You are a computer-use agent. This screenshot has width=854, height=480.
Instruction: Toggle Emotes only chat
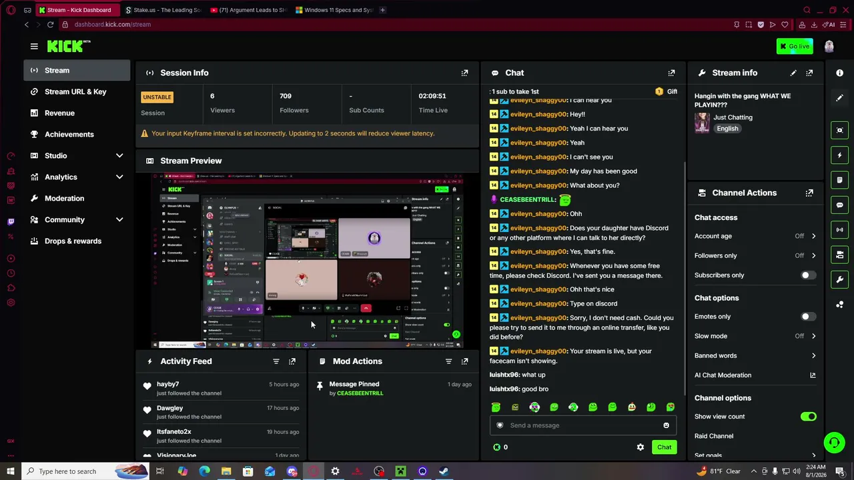(x=808, y=317)
